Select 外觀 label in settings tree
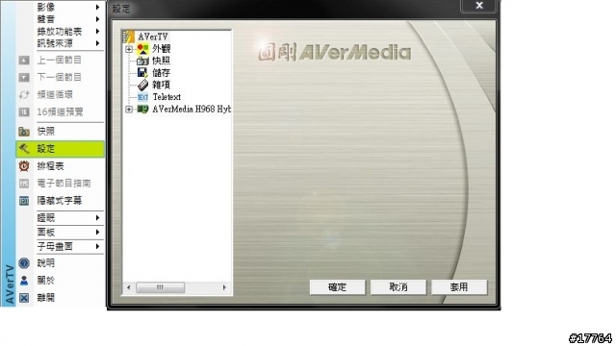Screen dimensions: 616x346 [161, 49]
